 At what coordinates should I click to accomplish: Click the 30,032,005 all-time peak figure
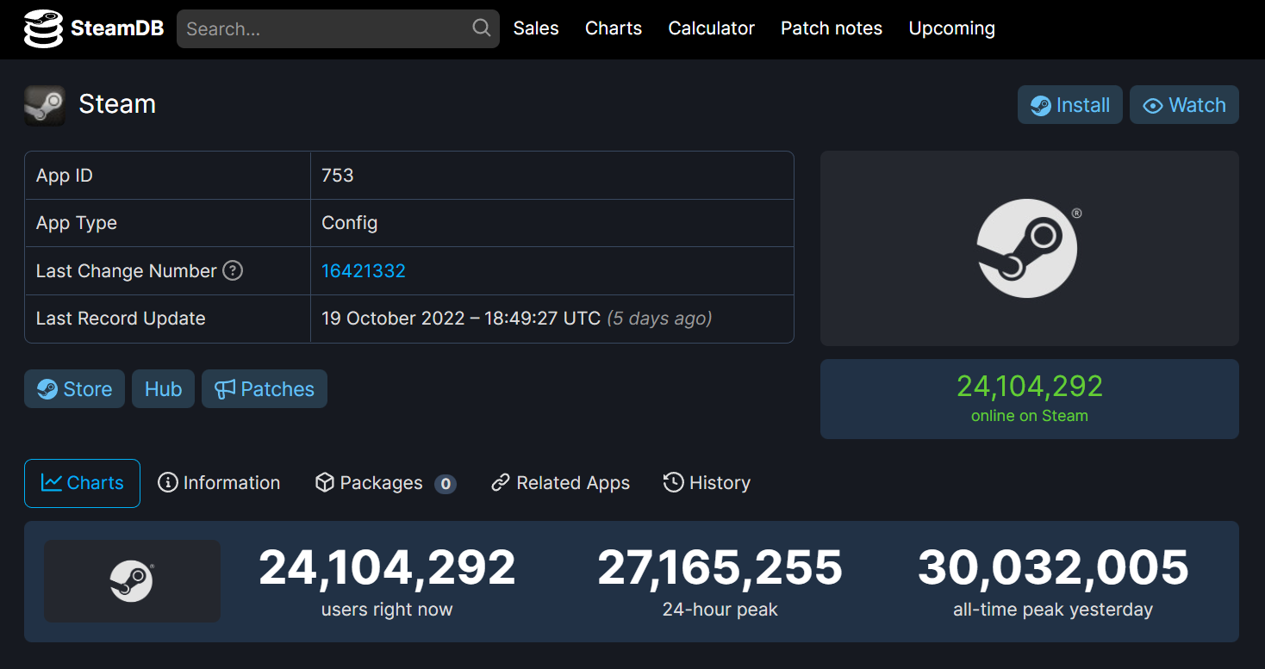point(1053,568)
